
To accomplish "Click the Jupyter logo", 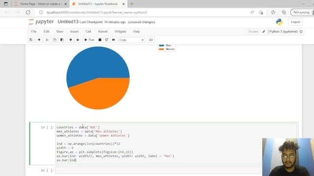I will 41,22.
